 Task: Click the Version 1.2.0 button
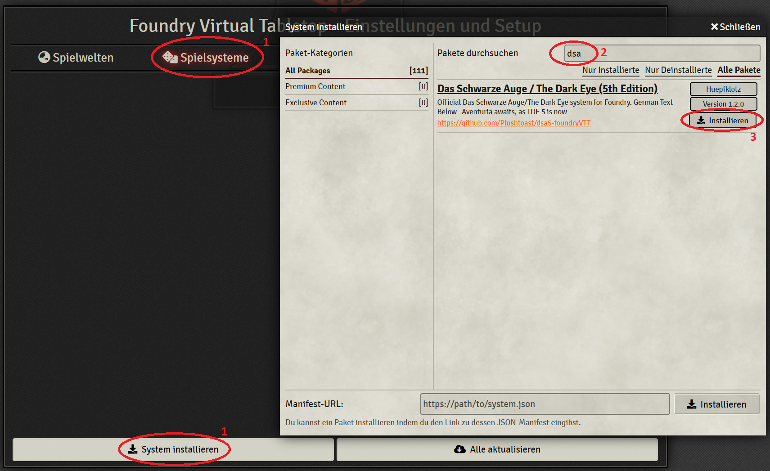coord(723,104)
